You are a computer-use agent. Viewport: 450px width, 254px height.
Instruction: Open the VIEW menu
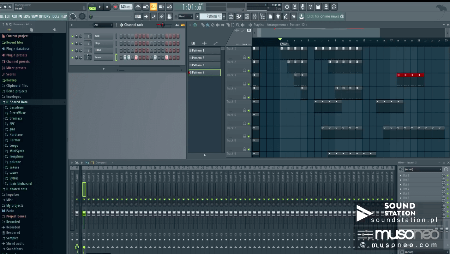(x=34, y=16)
